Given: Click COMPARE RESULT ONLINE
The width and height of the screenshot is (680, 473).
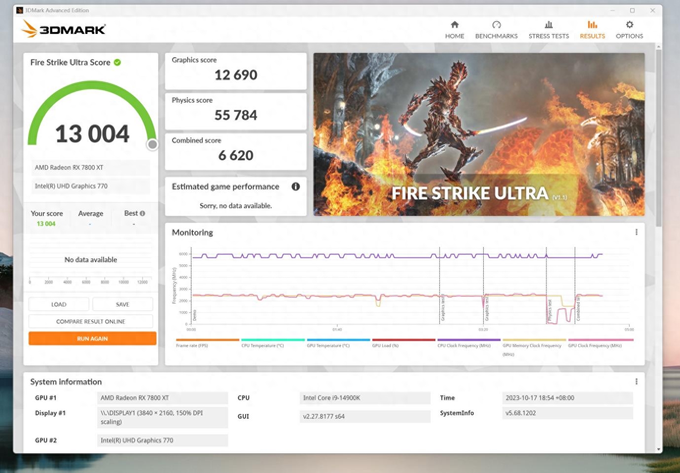Looking at the screenshot, I should point(91,321).
